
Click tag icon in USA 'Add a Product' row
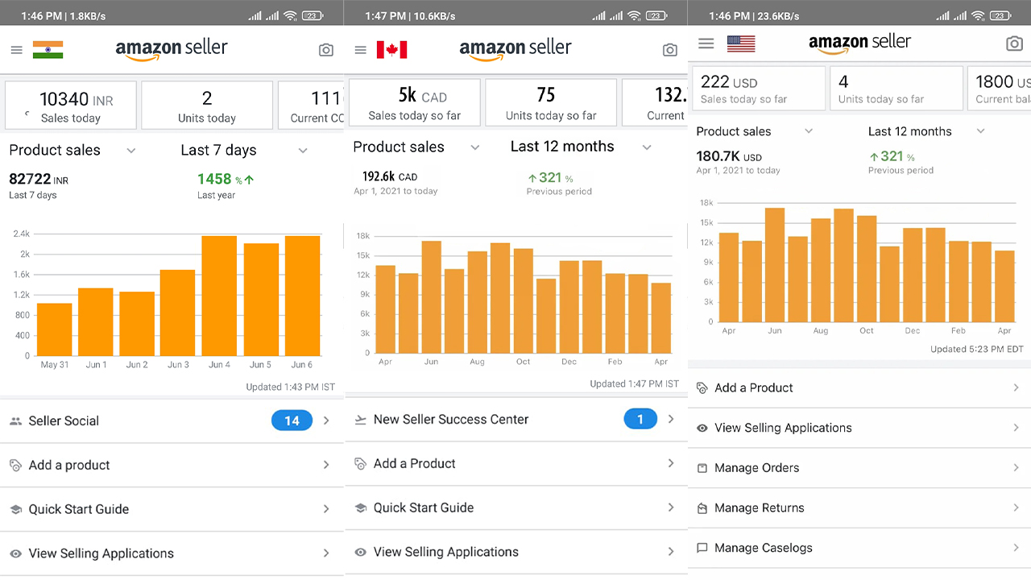tap(702, 387)
